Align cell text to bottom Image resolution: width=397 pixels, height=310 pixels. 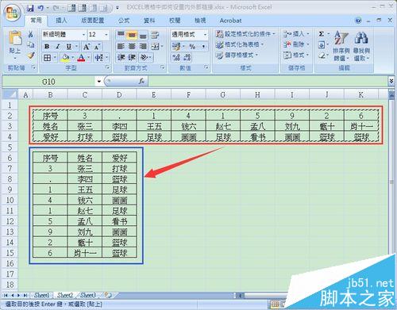pos(143,35)
